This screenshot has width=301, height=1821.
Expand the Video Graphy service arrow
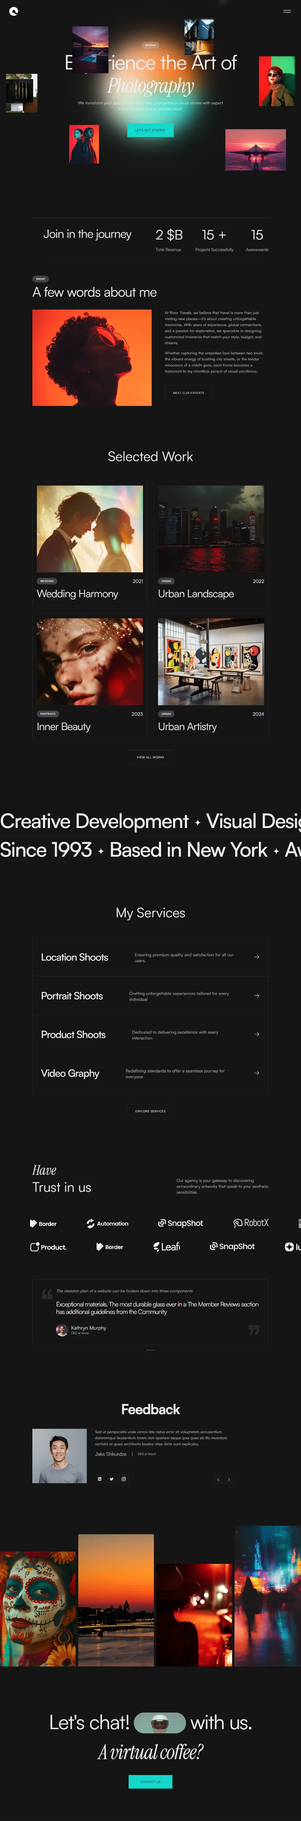pyautogui.click(x=257, y=1073)
